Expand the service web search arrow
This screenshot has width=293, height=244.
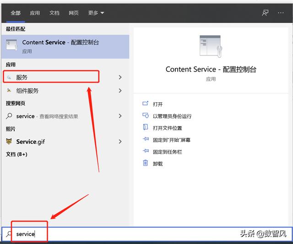120,116
